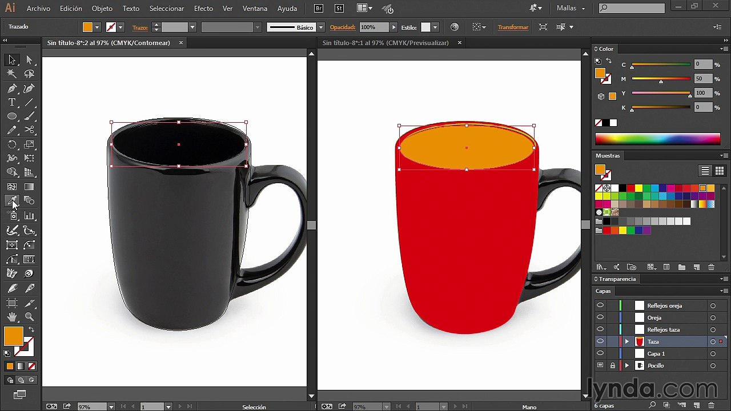Create new swatch group folder icon

click(681, 267)
